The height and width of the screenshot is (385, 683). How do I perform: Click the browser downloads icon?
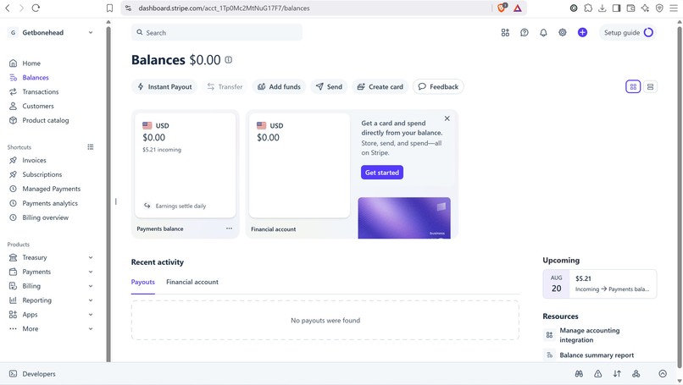(602, 8)
